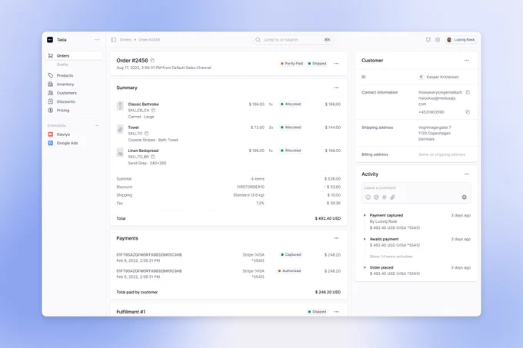Viewport: 523px width, 348px height.
Task: Click Towel product thumbnail
Action: tap(120, 129)
